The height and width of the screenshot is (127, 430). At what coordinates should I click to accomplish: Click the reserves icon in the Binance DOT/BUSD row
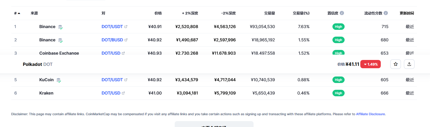[x=60, y=40]
